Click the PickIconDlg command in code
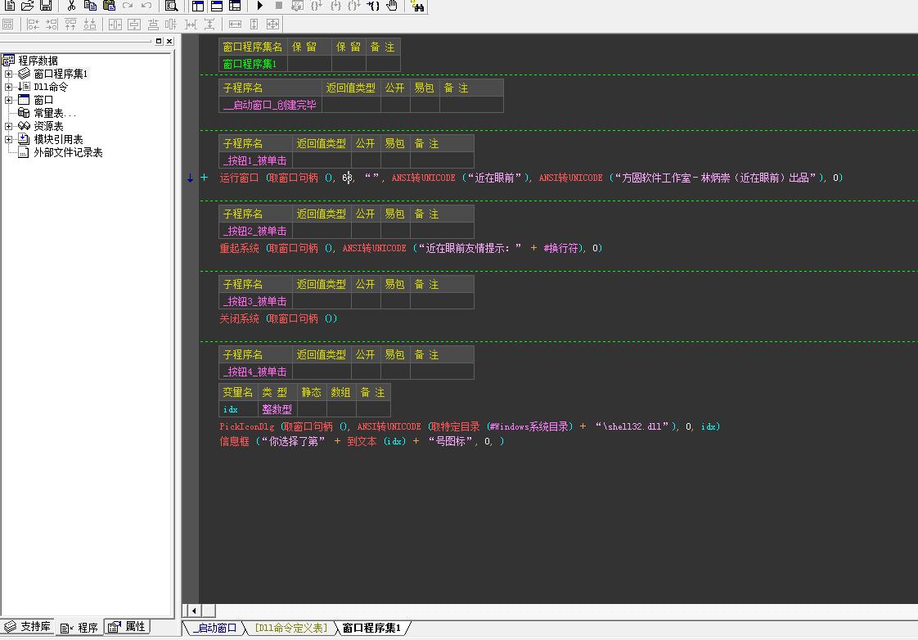Screen dimensions: 918x640 pyautogui.click(x=247, y=427)
